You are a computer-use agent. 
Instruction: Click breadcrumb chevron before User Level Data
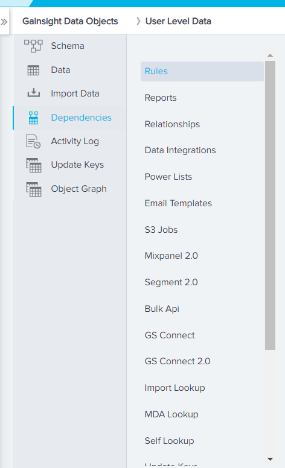tap(138, 21)
